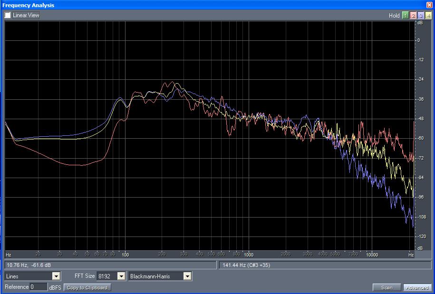Enable the Linear View checkbox
Viewport: 435px width, 294px height.
pos(8,15)
